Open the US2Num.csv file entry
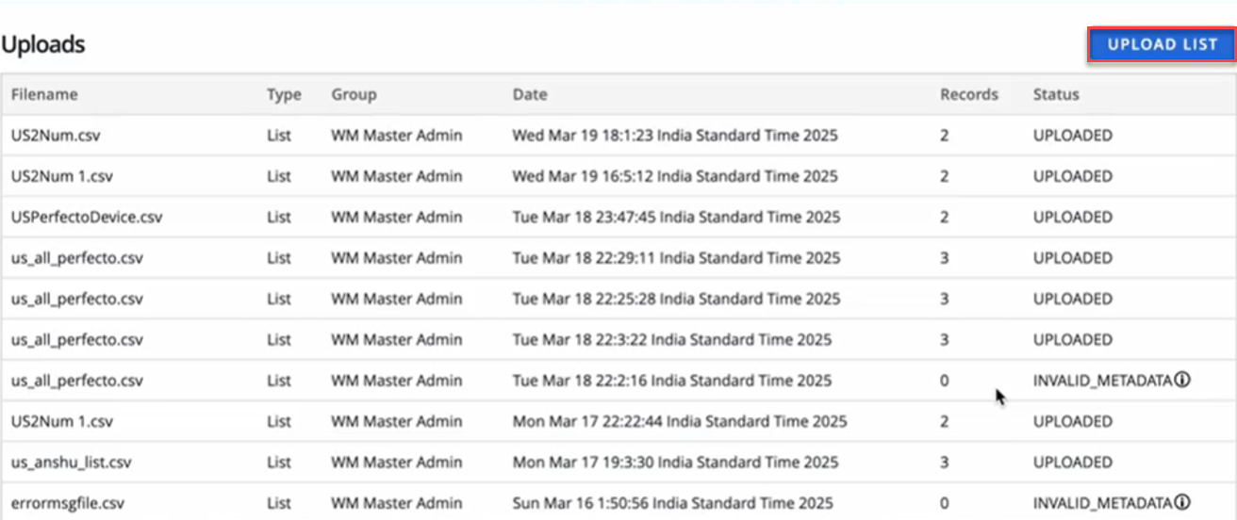 [x=56, y=136]
